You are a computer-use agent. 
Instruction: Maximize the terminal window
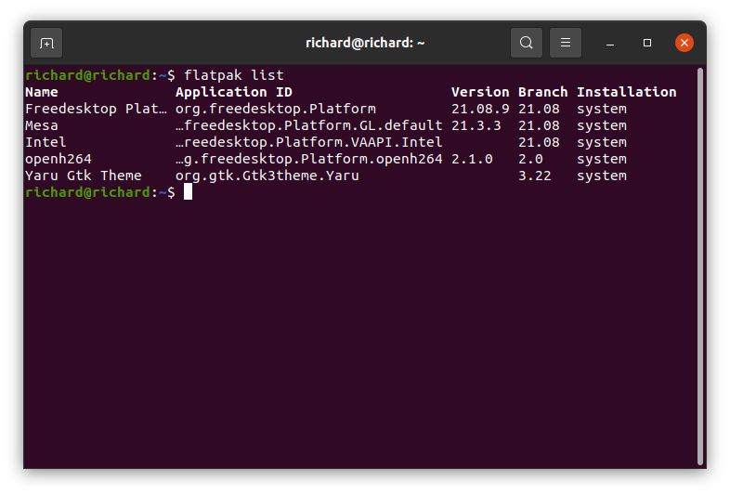pyautogui.click(x=647, y=43)
